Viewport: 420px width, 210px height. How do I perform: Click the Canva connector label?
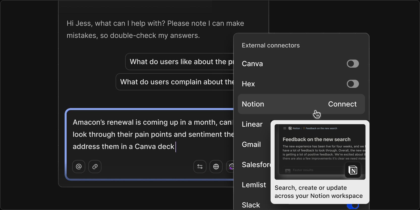coord(252,64)
